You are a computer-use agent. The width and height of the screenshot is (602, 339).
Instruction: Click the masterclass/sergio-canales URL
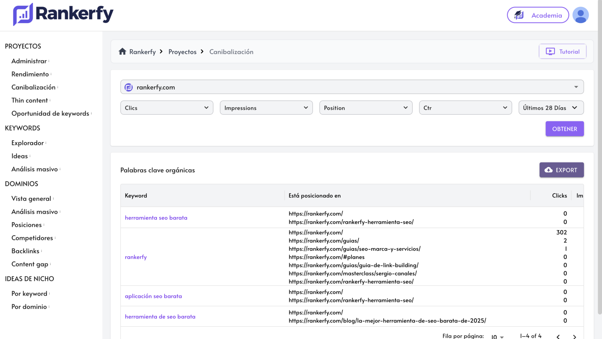[x=352, y=273]
